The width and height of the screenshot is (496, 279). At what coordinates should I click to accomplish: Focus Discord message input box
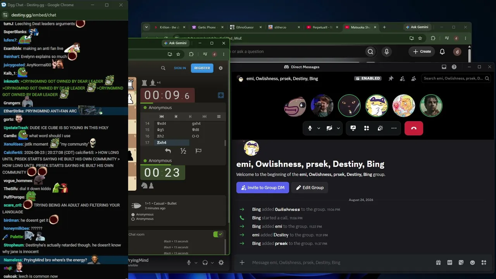(x=341, y=262)
